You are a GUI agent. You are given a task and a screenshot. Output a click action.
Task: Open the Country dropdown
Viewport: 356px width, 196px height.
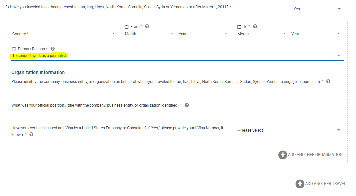[65, 34]
